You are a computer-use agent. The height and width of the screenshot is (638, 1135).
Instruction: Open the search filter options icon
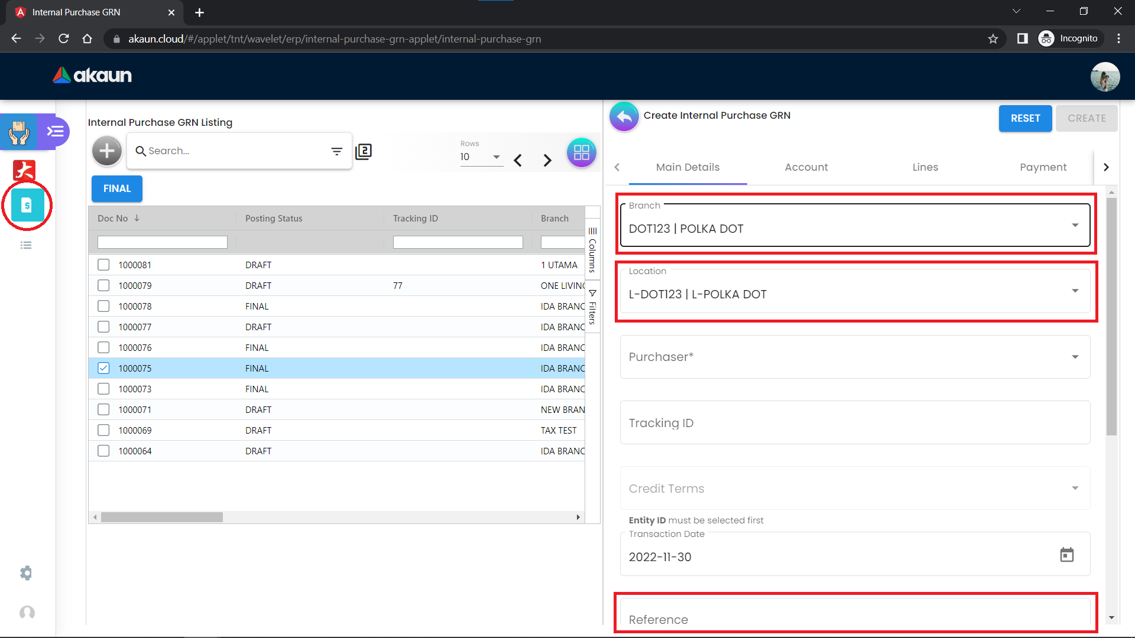click(336, 151)
